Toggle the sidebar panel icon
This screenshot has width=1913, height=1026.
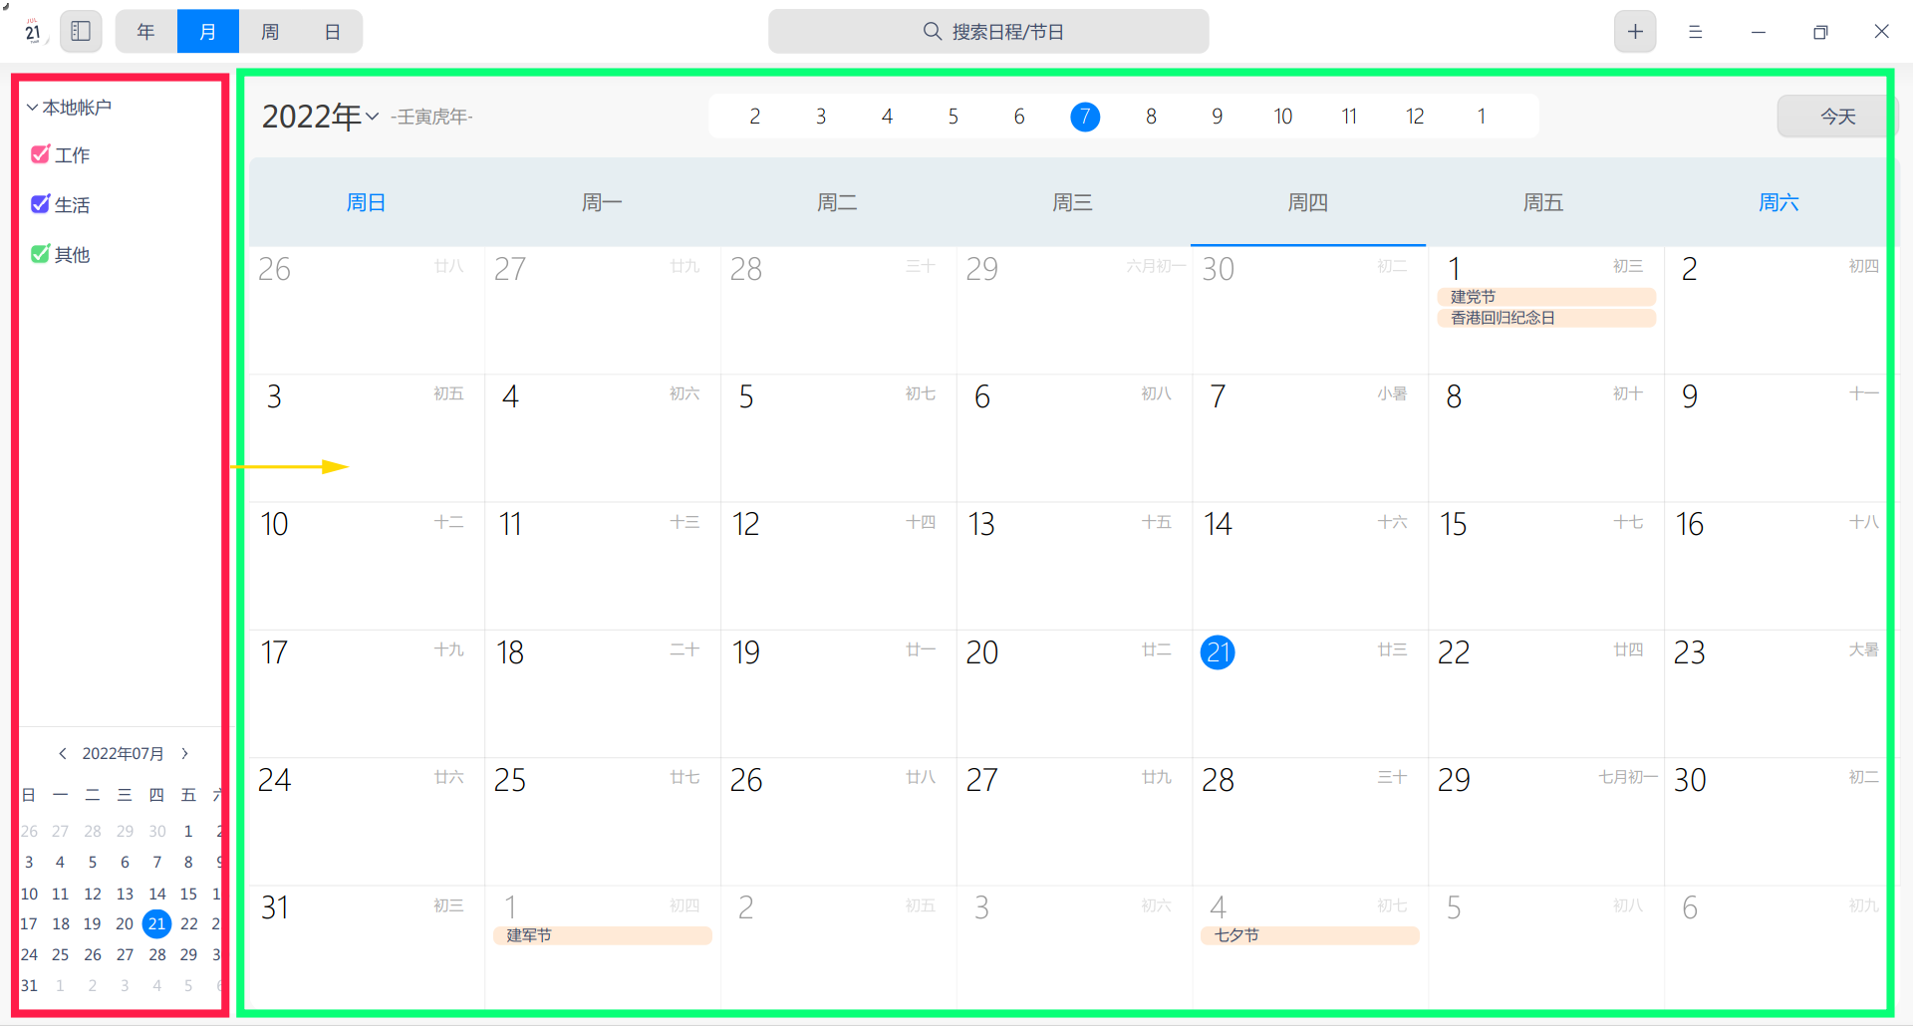pyautogui.click(x=82, y=31)
